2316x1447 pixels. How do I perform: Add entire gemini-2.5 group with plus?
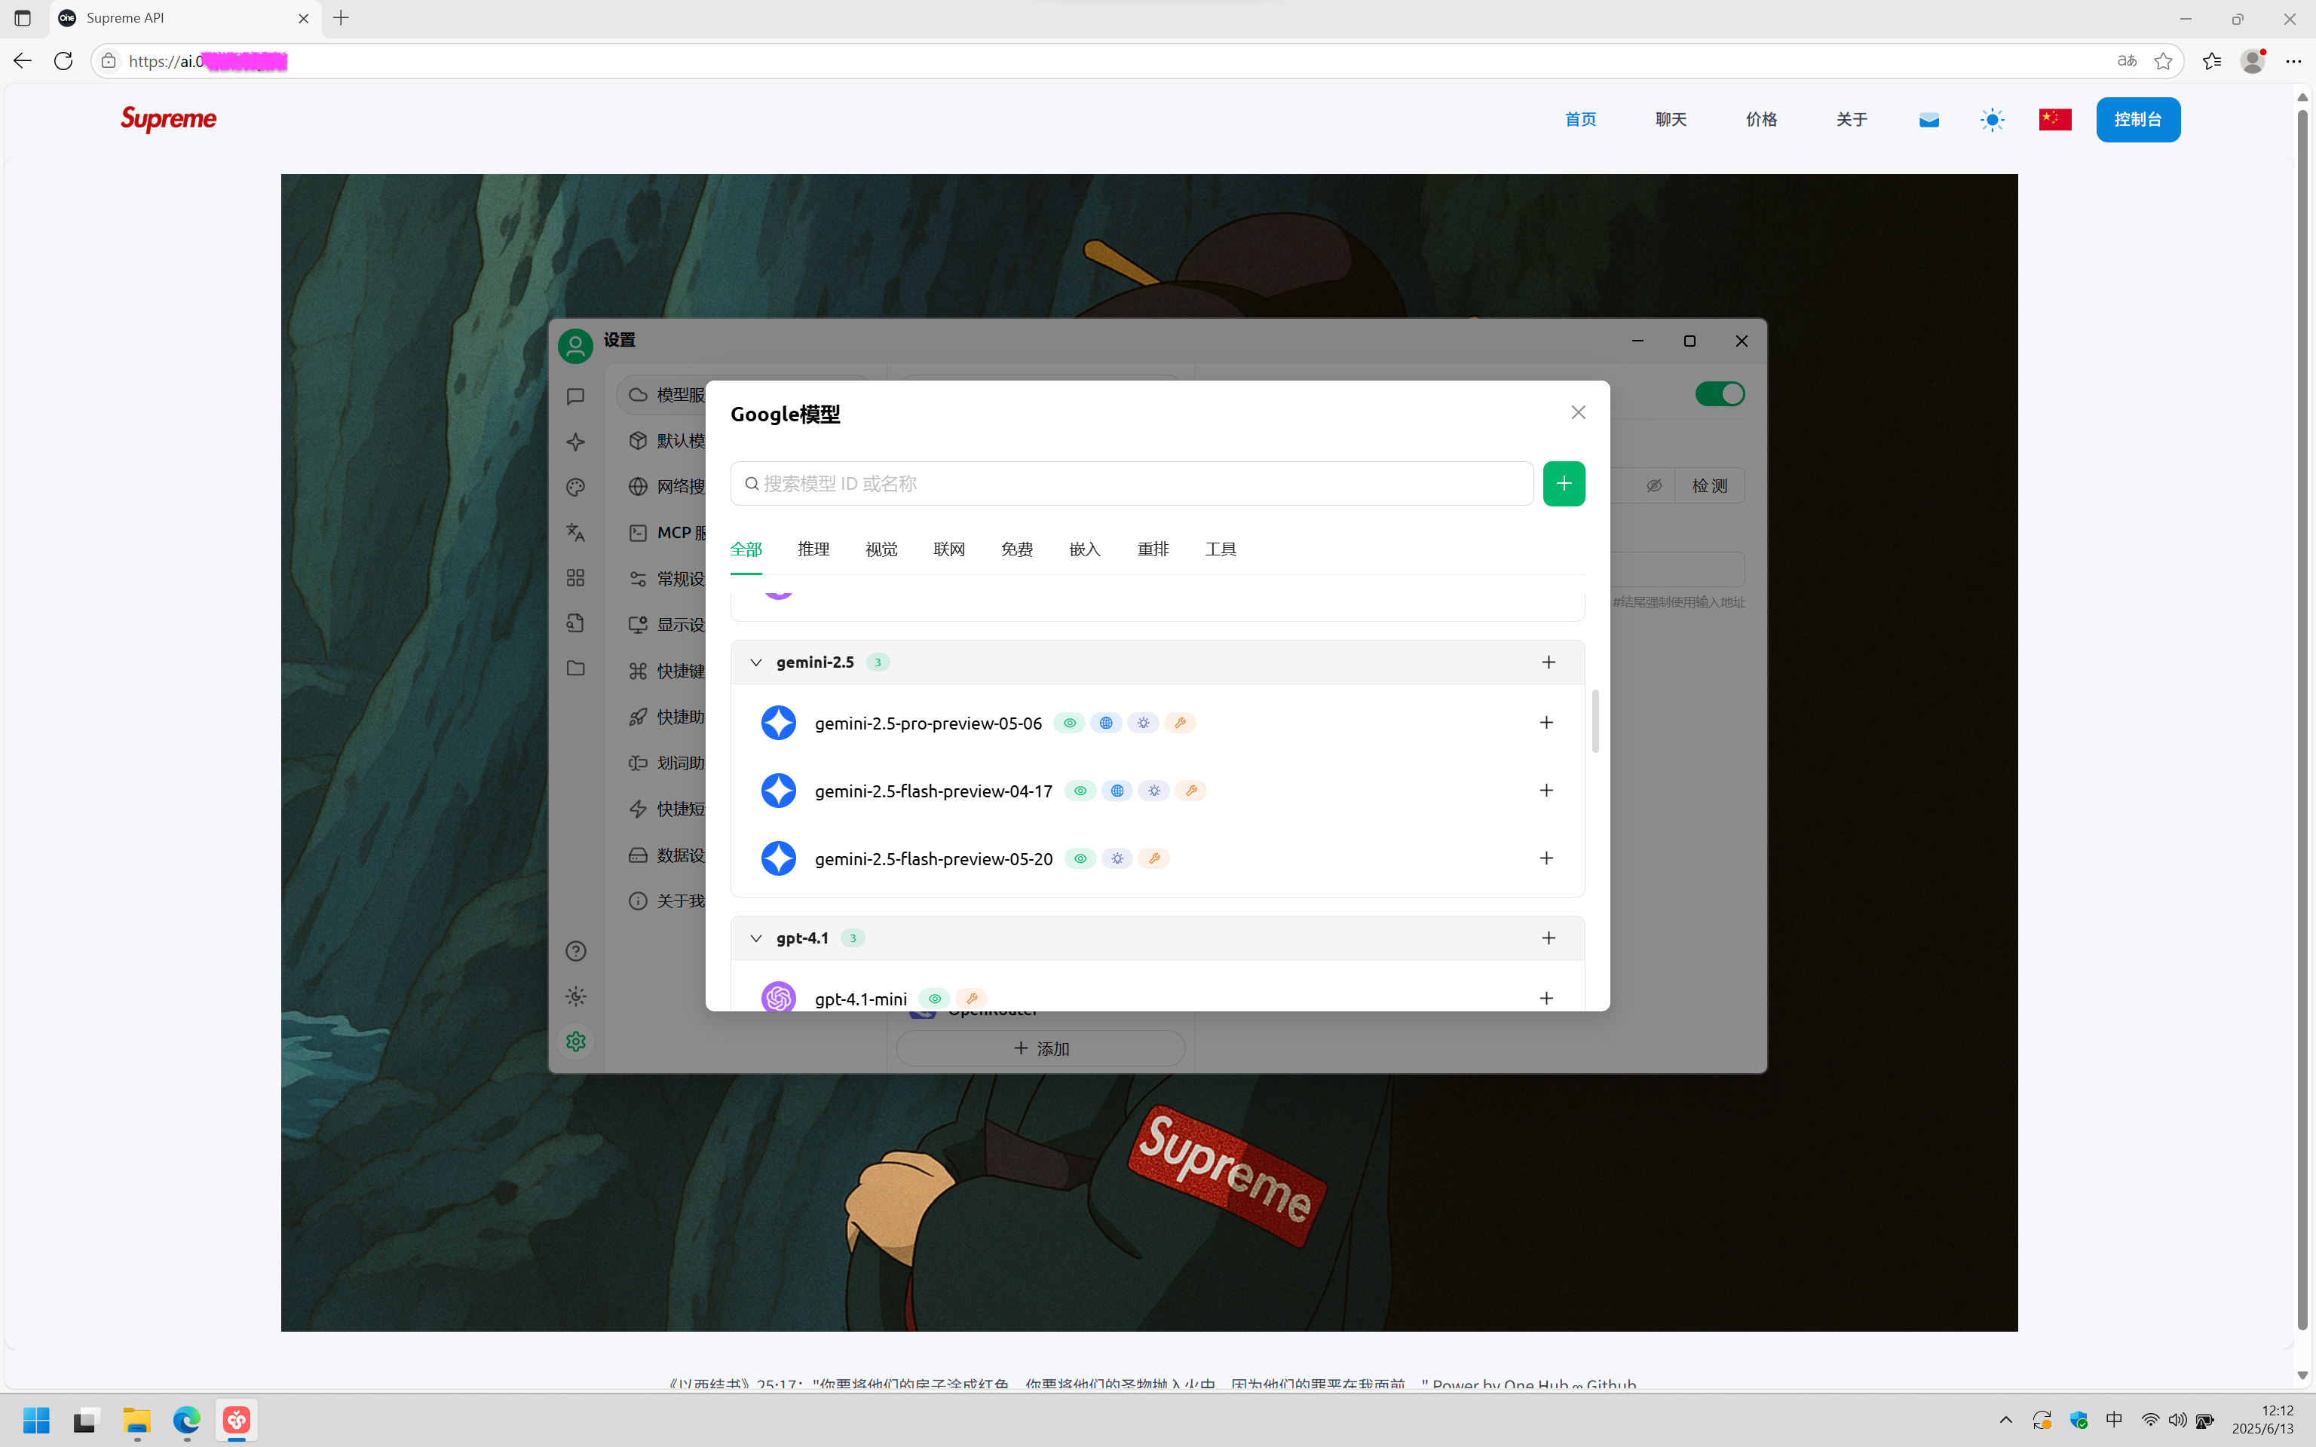pos(1549,662)
